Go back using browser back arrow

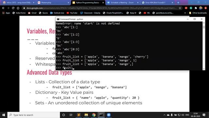(x=3, y=8)
